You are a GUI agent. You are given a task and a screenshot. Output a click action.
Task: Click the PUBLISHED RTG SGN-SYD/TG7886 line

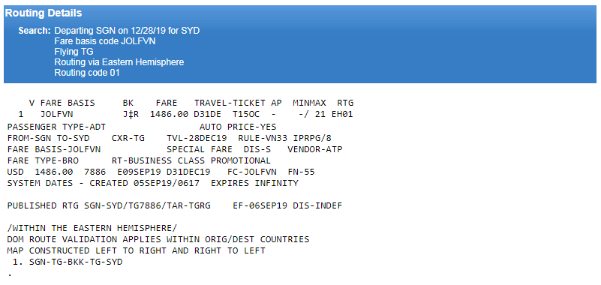[174, 205]
